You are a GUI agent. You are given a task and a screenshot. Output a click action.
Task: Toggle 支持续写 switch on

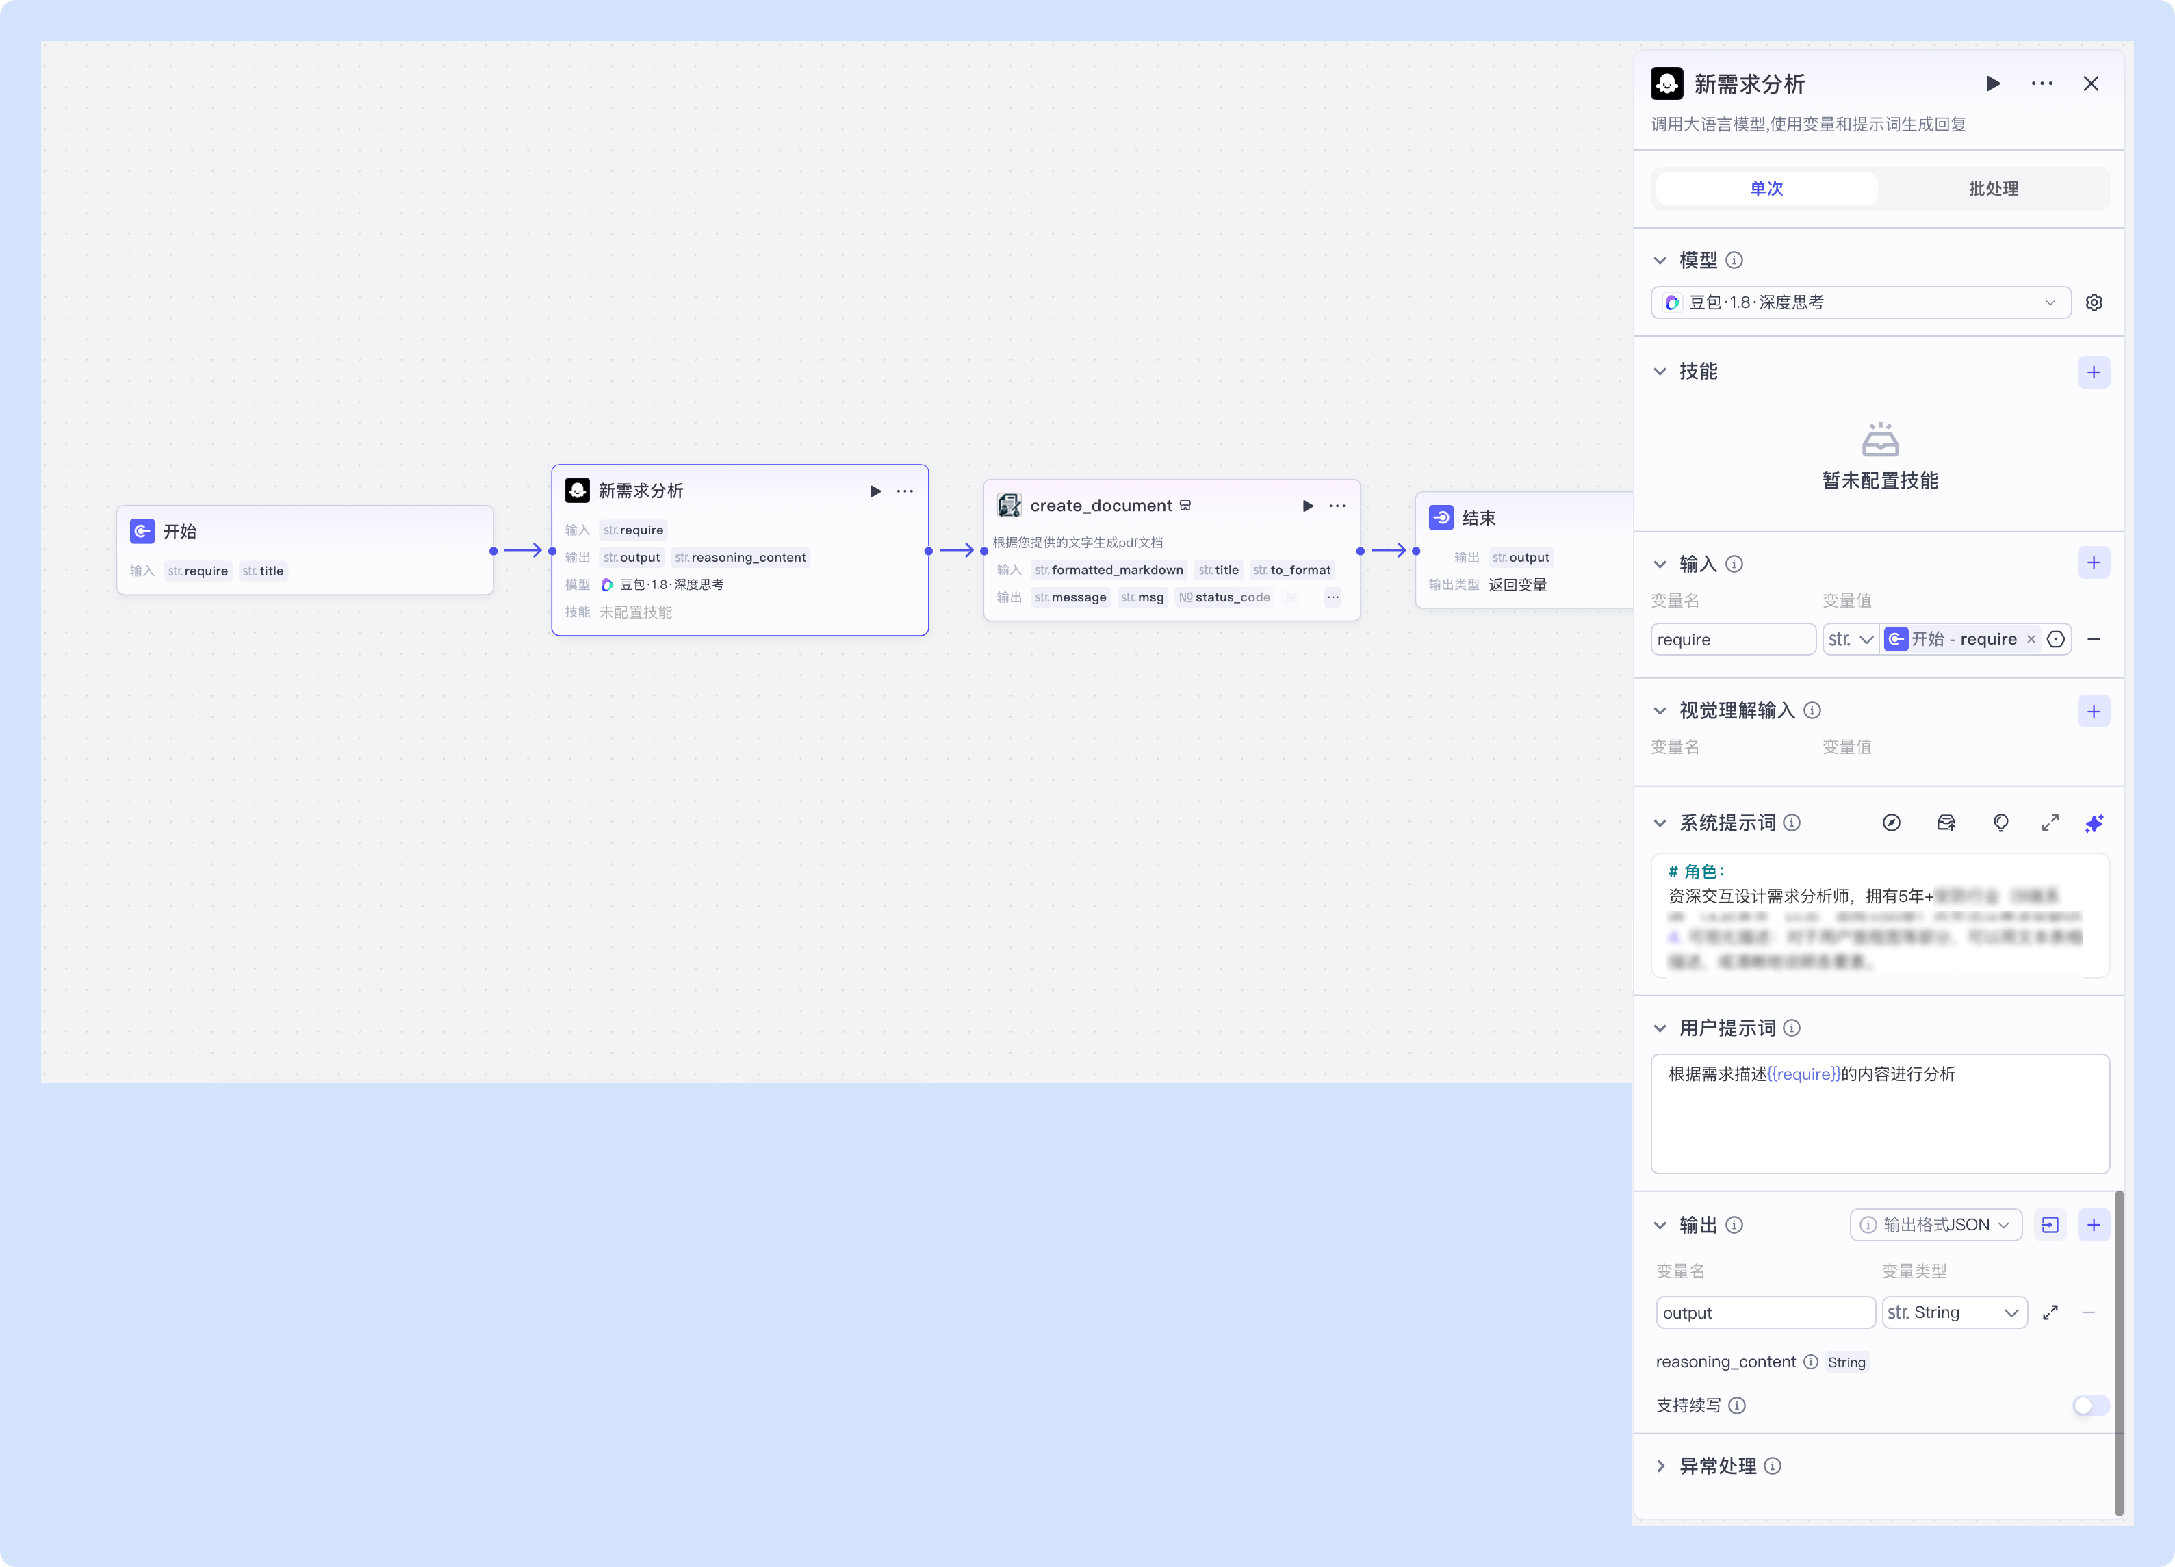click(x=2089, y=1405)
